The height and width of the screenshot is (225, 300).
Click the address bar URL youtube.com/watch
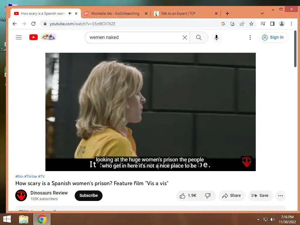83,24
